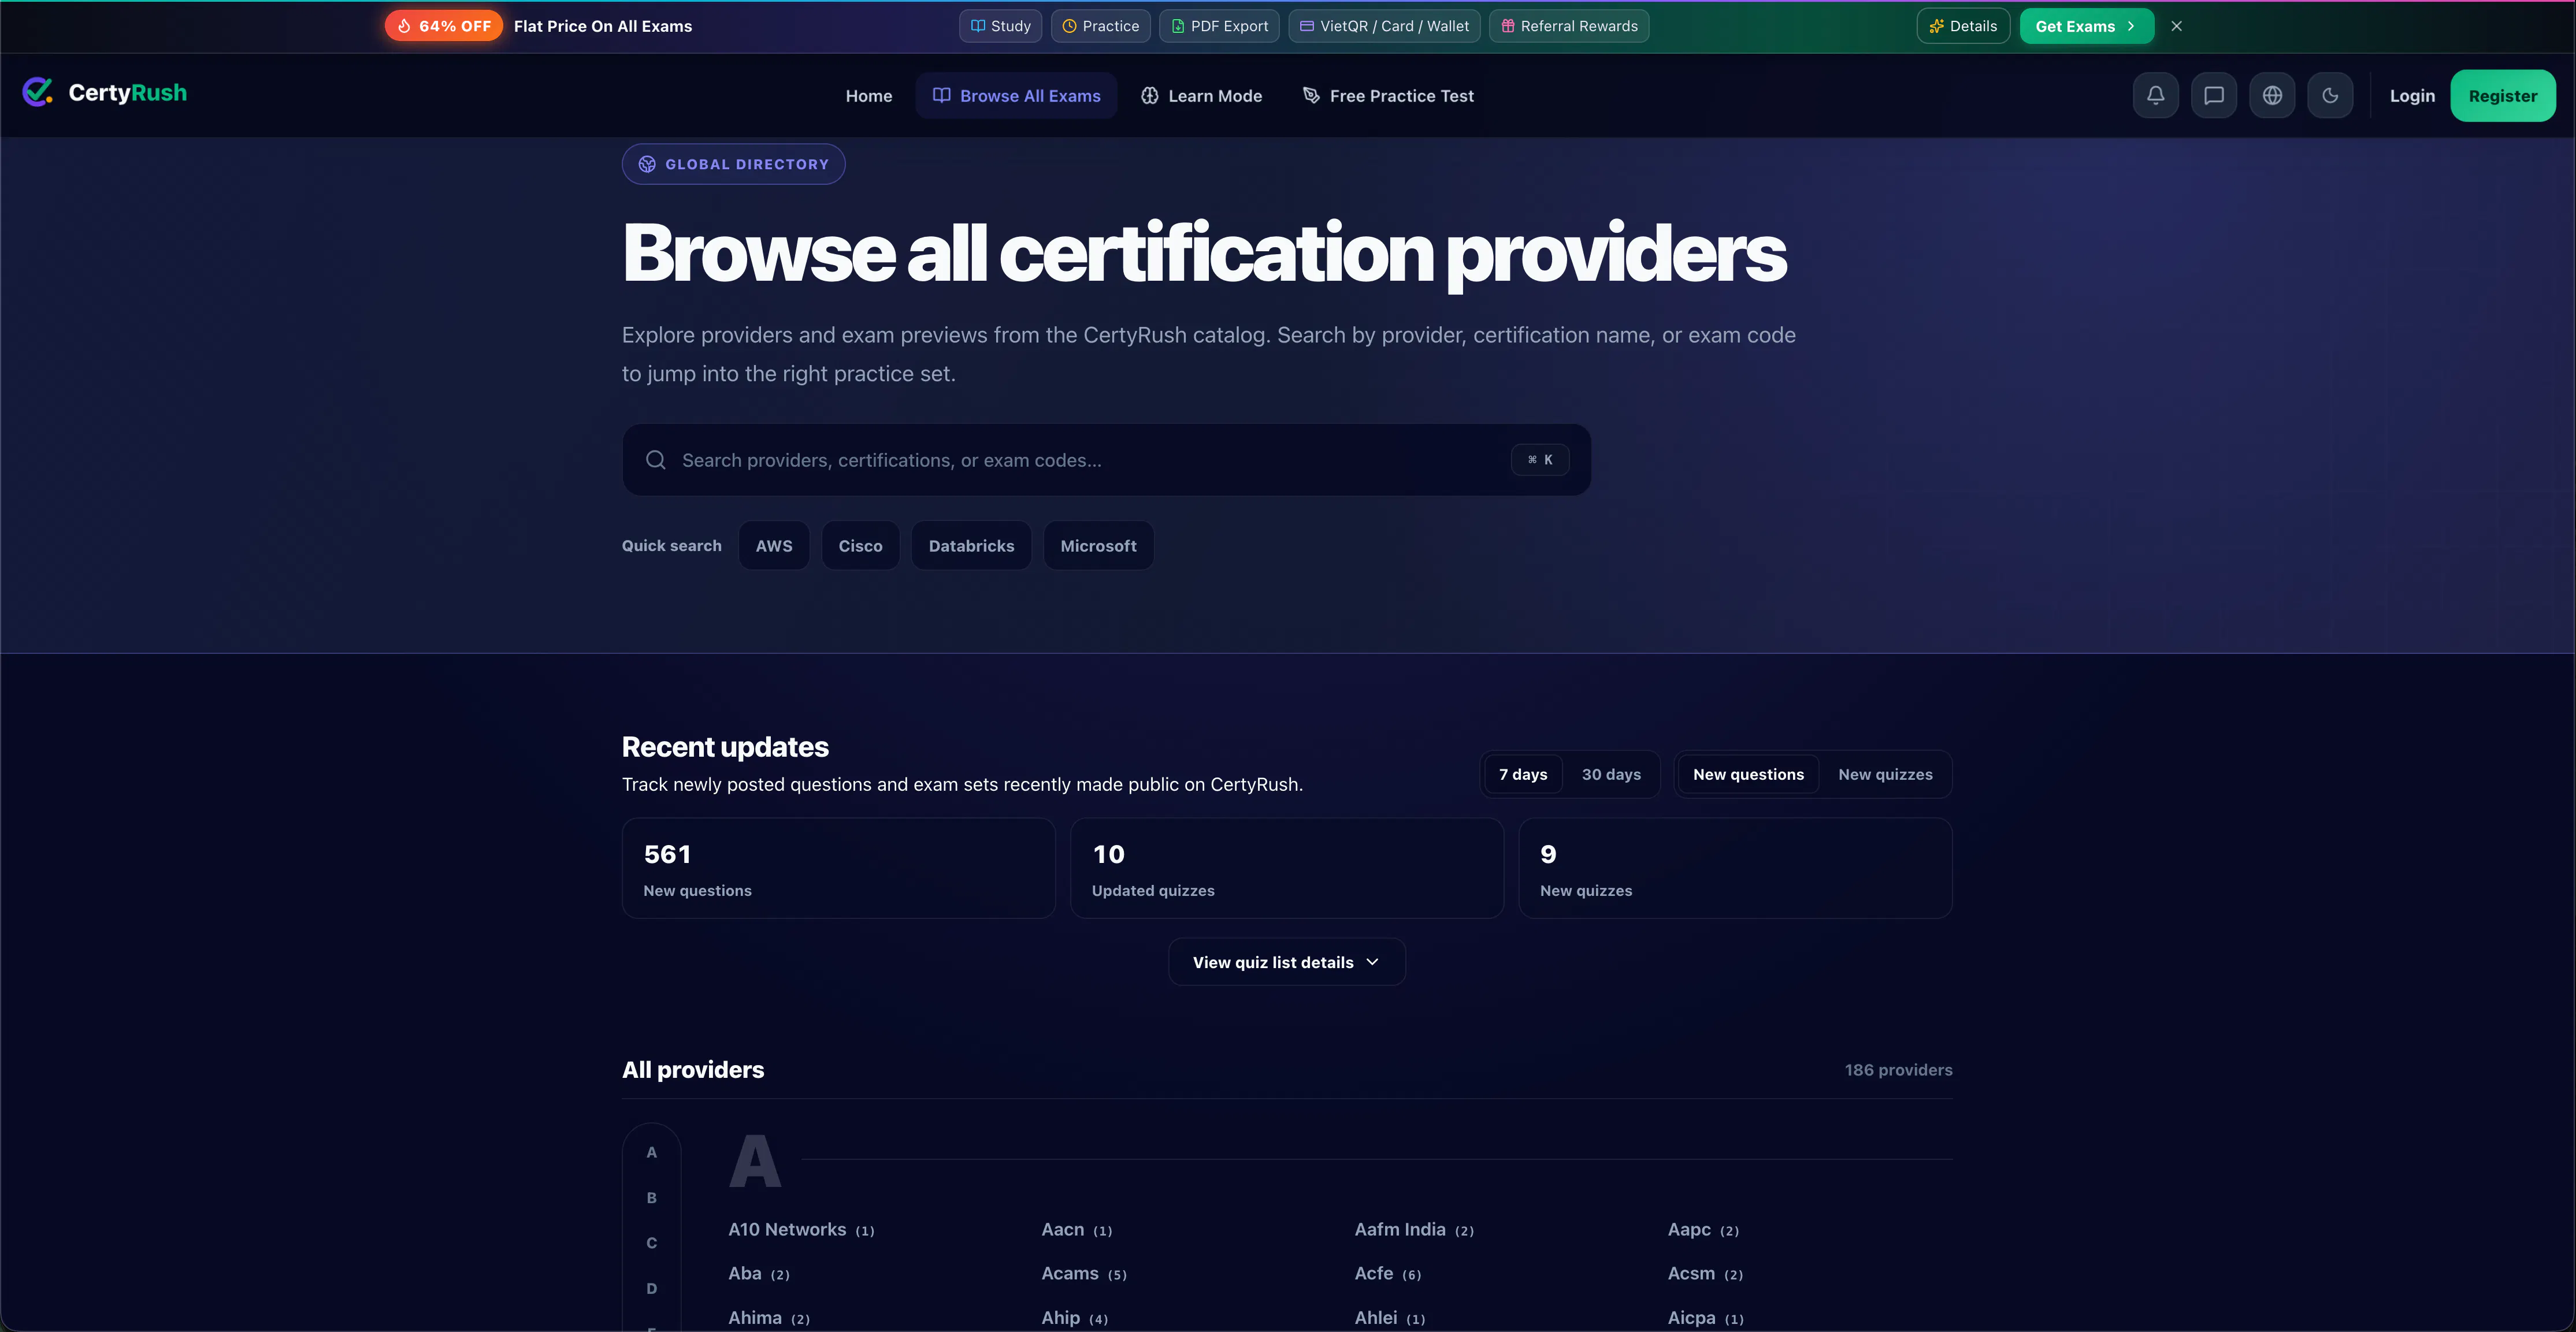Open the chat message icon
This screenshot has height=1332, width=2576.
click(x=2214, y=96)
